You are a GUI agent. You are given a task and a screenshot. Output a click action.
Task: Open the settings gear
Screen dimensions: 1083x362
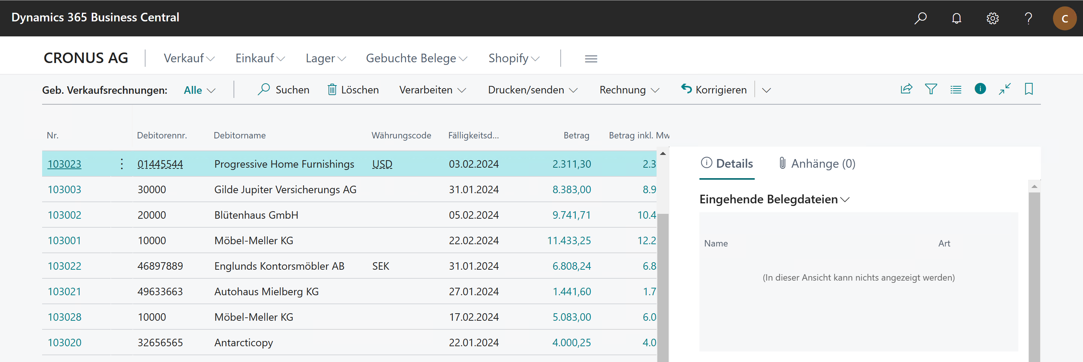point(993,18)
